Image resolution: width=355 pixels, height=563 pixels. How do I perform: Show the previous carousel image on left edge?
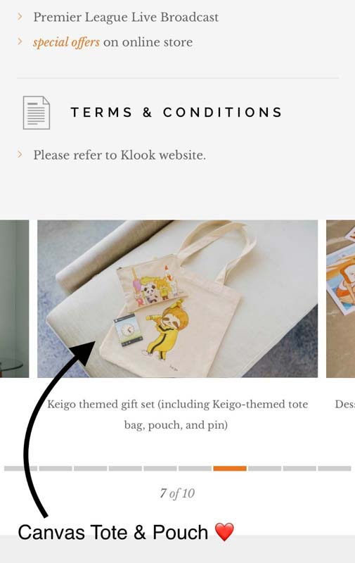click(14, 298)
